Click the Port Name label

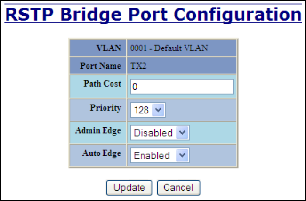click(x=102, y=66)
